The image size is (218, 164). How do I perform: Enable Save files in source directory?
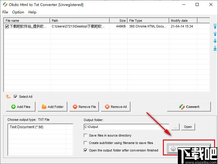[86, 135]
